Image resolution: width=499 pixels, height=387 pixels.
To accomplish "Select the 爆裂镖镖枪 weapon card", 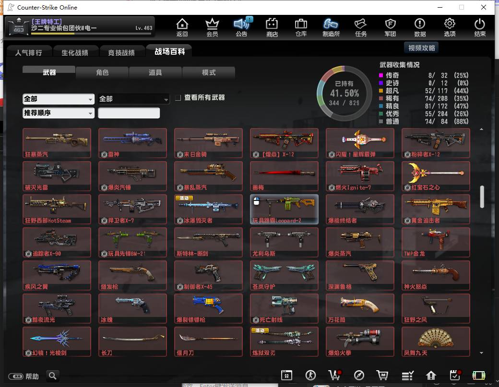I will click(x=208, y=308).
